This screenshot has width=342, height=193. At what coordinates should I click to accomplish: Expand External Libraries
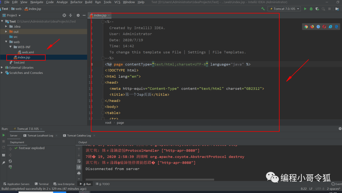[2, 68]
